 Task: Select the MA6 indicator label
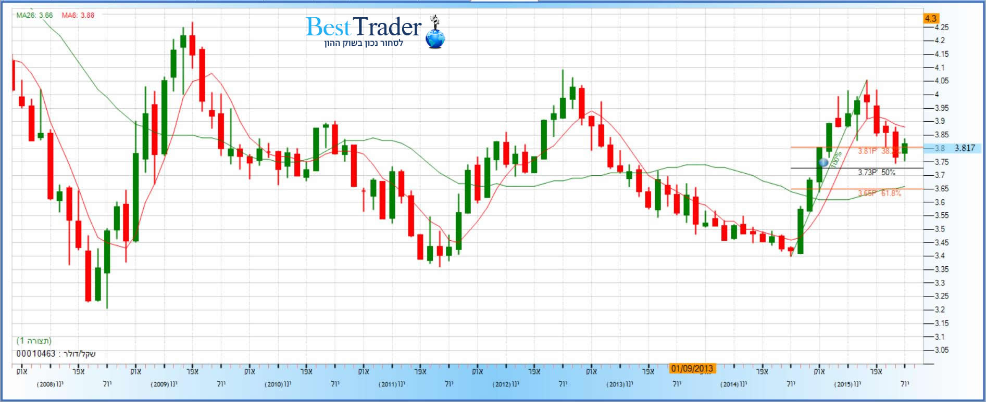click(78, 16)
